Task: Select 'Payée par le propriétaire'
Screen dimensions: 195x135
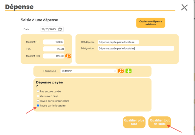Action: coord(38,101)
